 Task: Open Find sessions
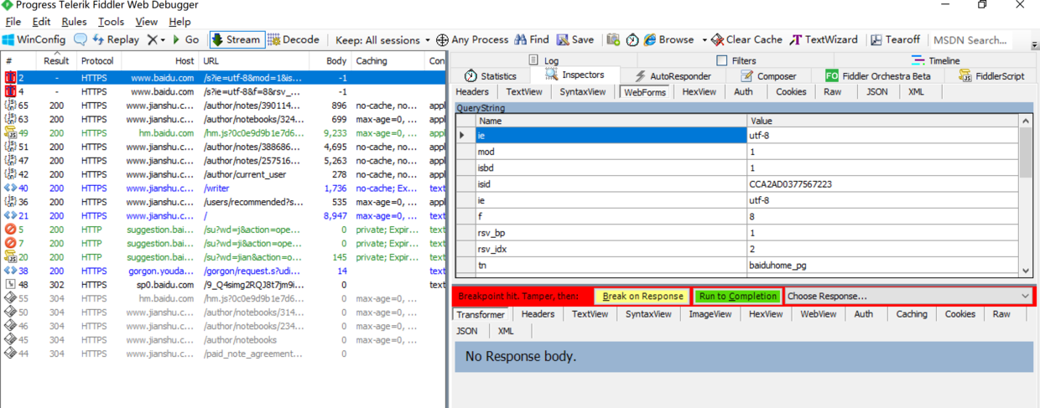(532, 39)
